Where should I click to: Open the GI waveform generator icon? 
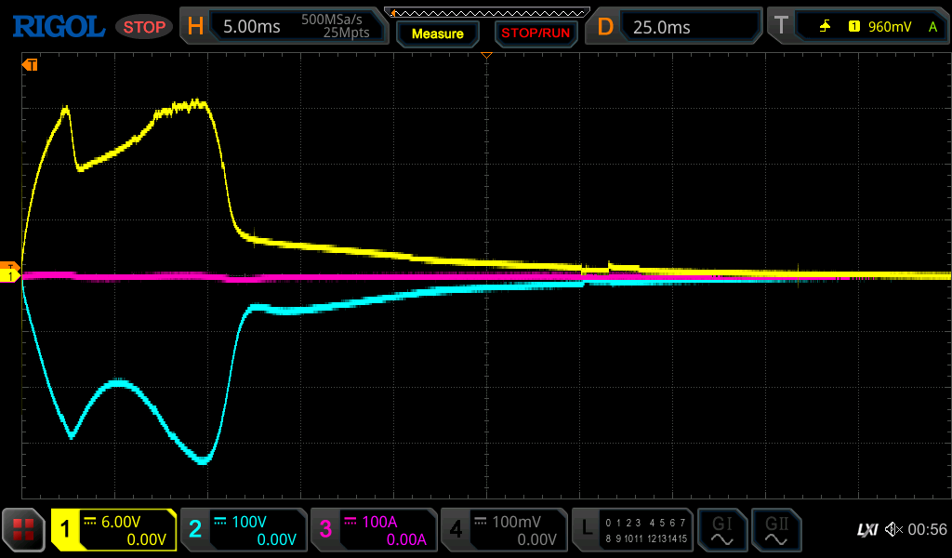[721, 530]
